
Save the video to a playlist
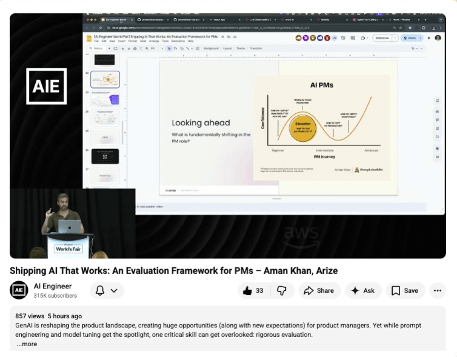click(405, 290)
